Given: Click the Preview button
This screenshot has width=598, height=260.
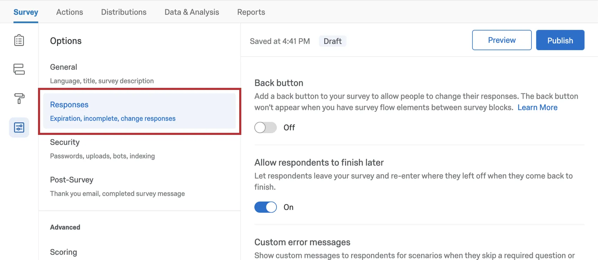Looking at the screenshot, I should pyautogui.click(x=502, y=40).
